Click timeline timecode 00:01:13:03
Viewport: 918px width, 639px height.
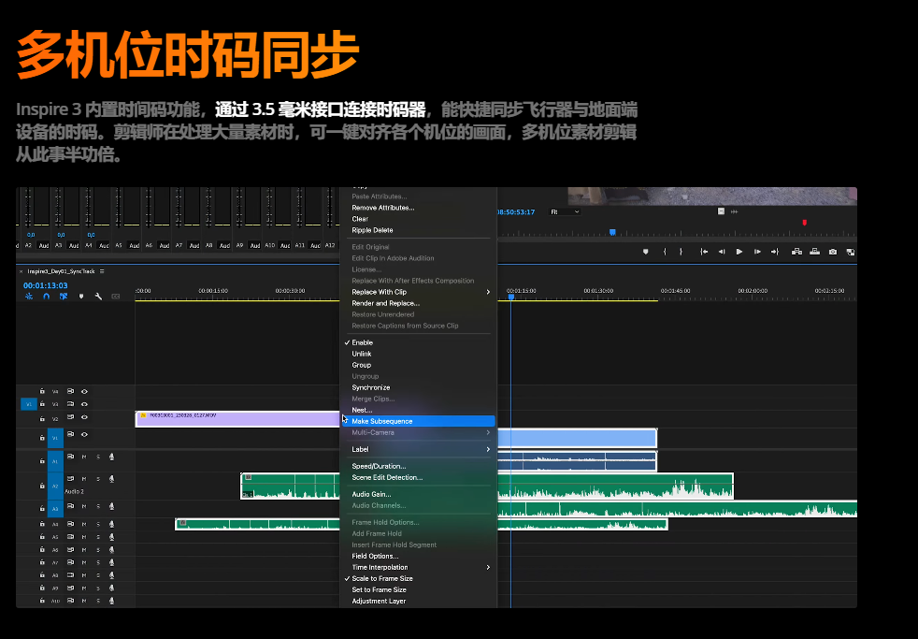46,286
